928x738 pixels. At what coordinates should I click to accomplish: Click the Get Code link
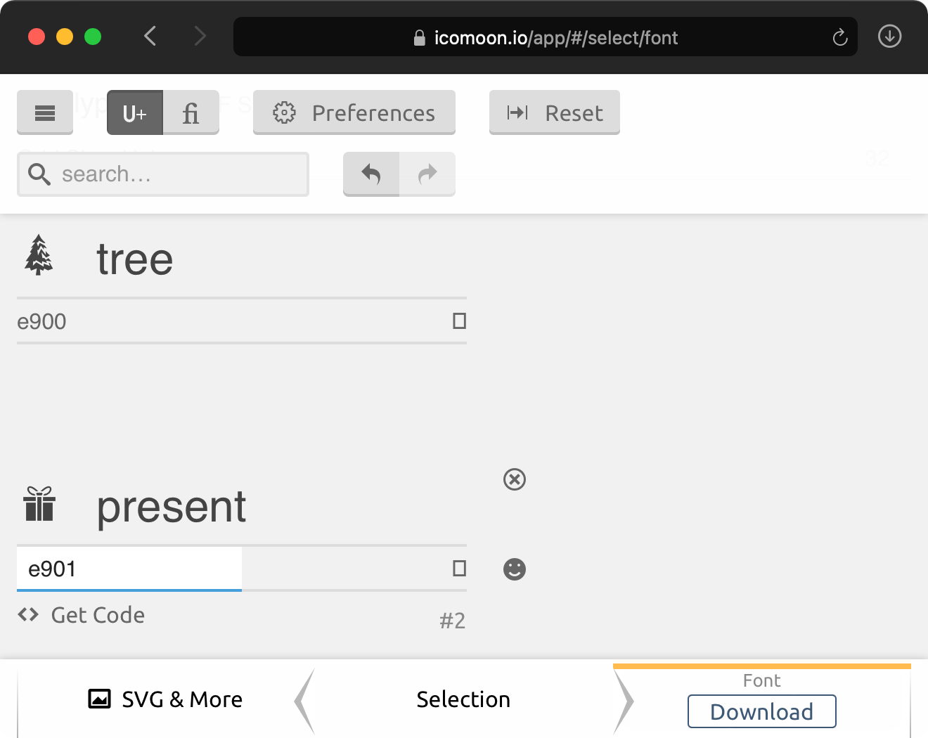(x=81, y=615)
